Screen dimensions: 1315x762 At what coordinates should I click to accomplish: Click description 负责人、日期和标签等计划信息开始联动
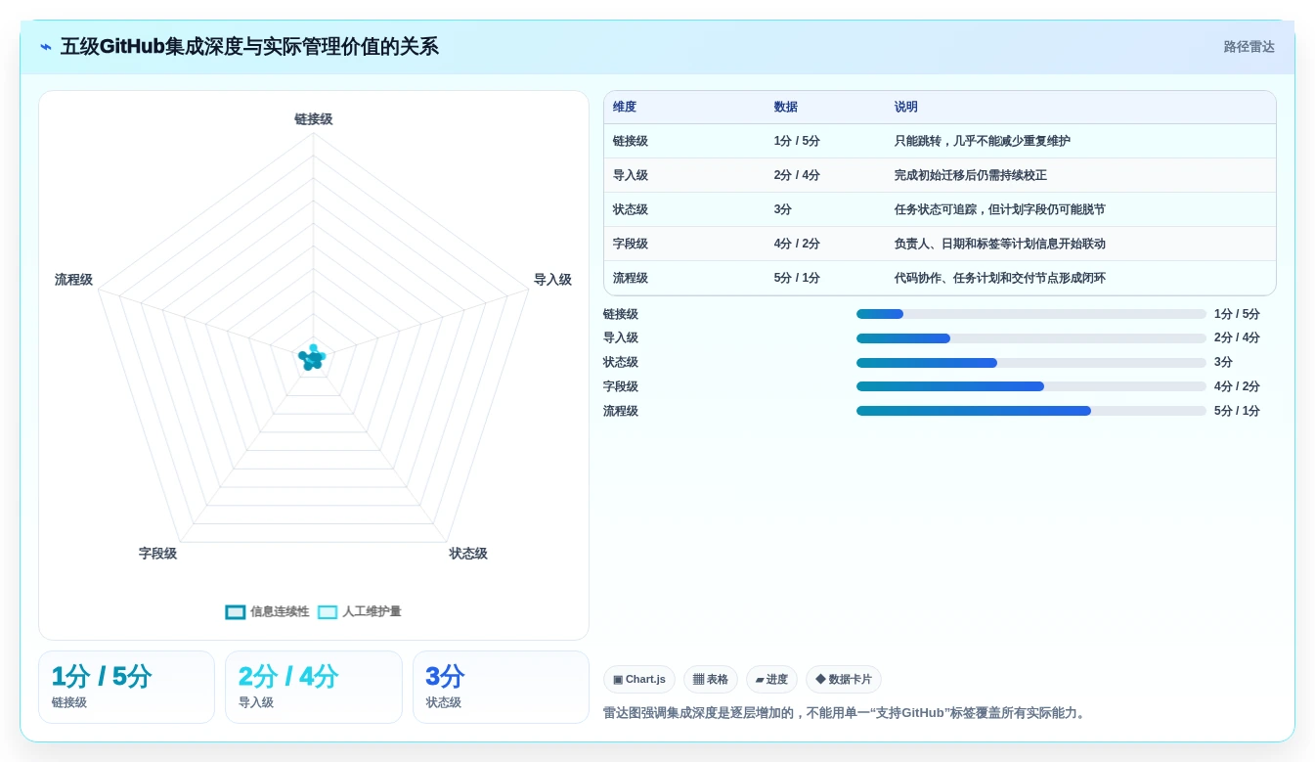coord(999,244)
